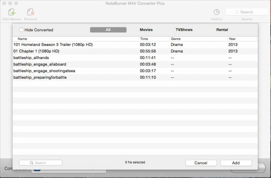Click the dialog's bottom Search input field
Screen dimensions: 271x178
pos(41,163)
